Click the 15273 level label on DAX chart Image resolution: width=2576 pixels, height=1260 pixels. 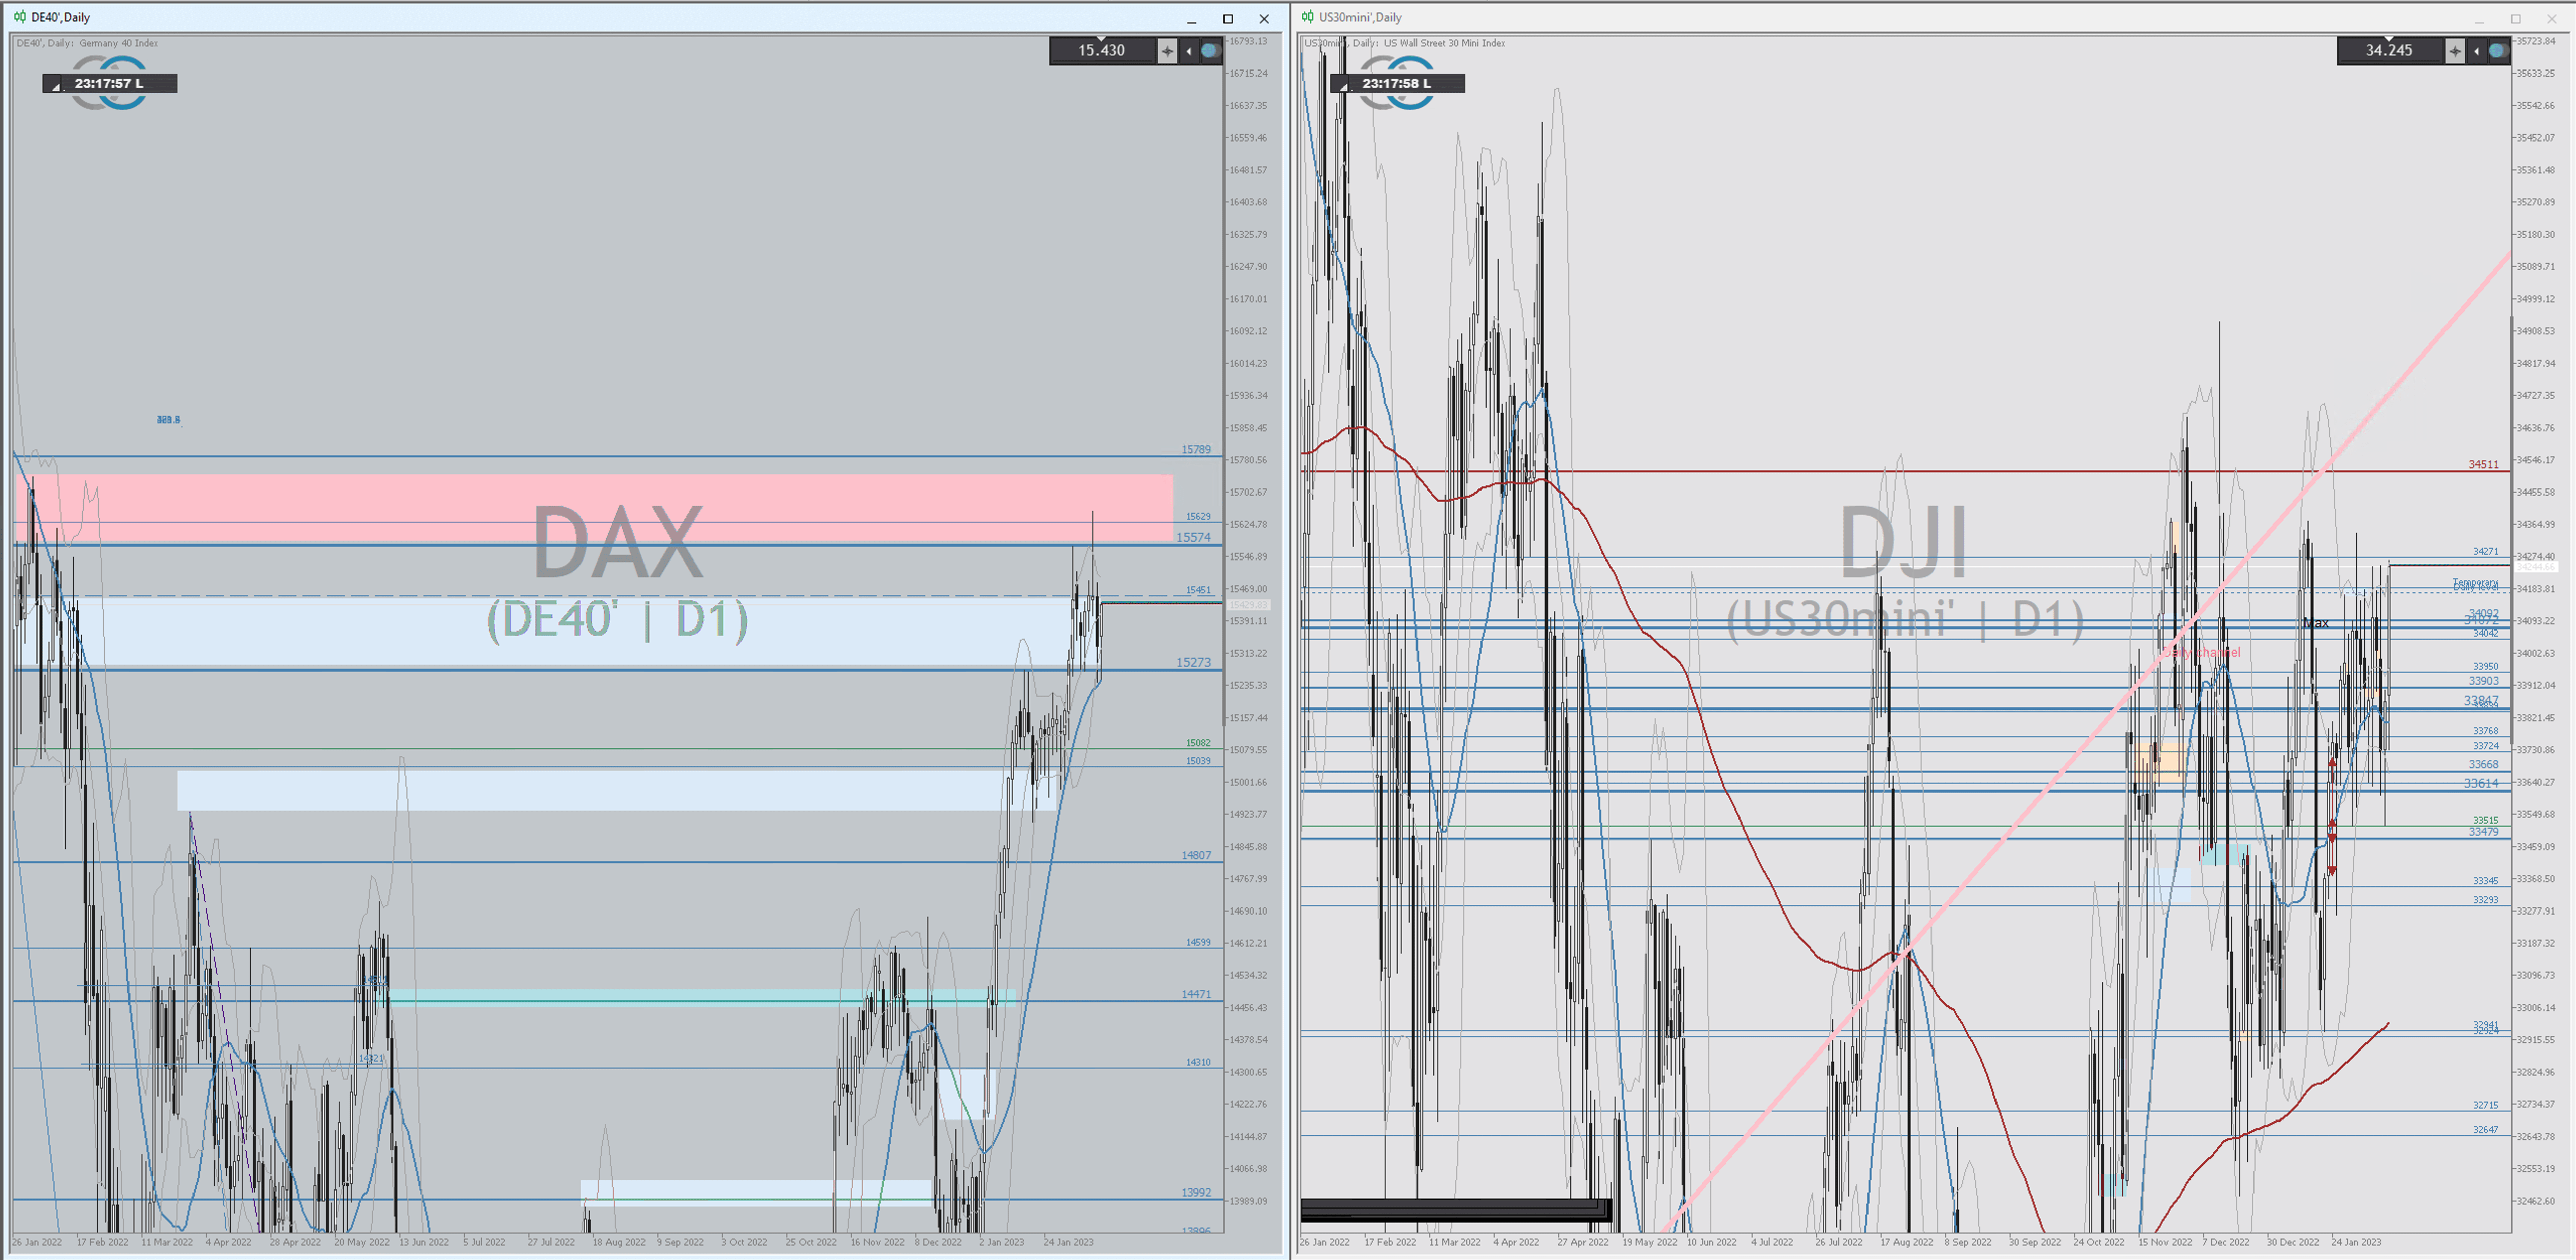point(1193,662)
